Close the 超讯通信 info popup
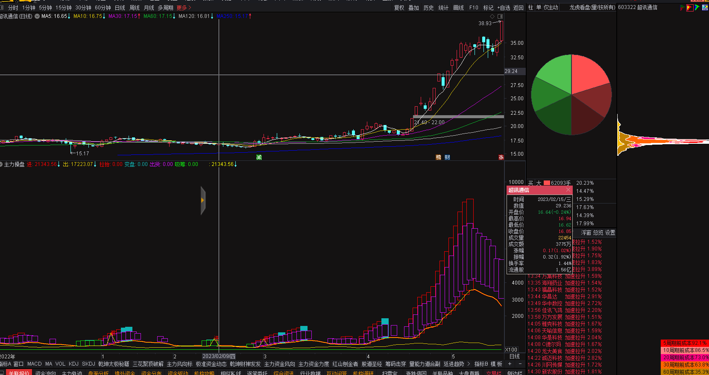 pyautogui.click(x=568, y=190)
